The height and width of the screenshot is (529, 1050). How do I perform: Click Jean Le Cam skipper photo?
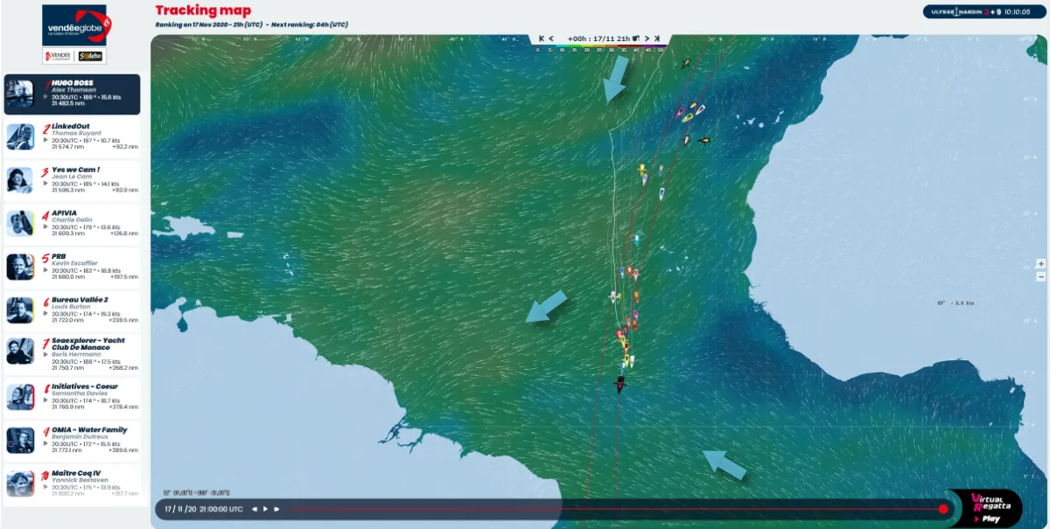pyautogui.click(x=19, y=180)
